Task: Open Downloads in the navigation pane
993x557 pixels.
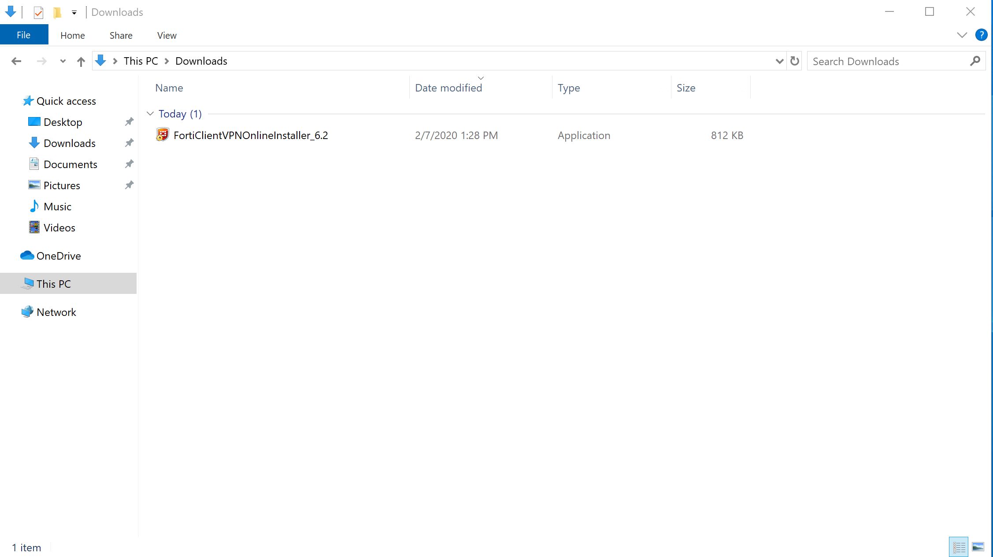Action: point(70,143)
